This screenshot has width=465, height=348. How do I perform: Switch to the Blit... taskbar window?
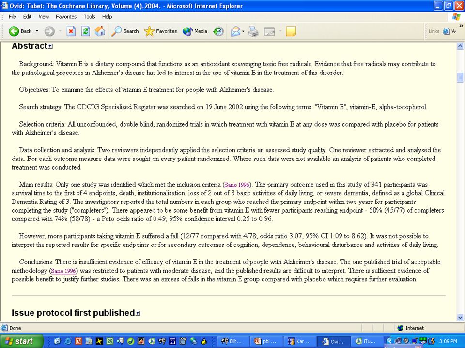(232, 341)
